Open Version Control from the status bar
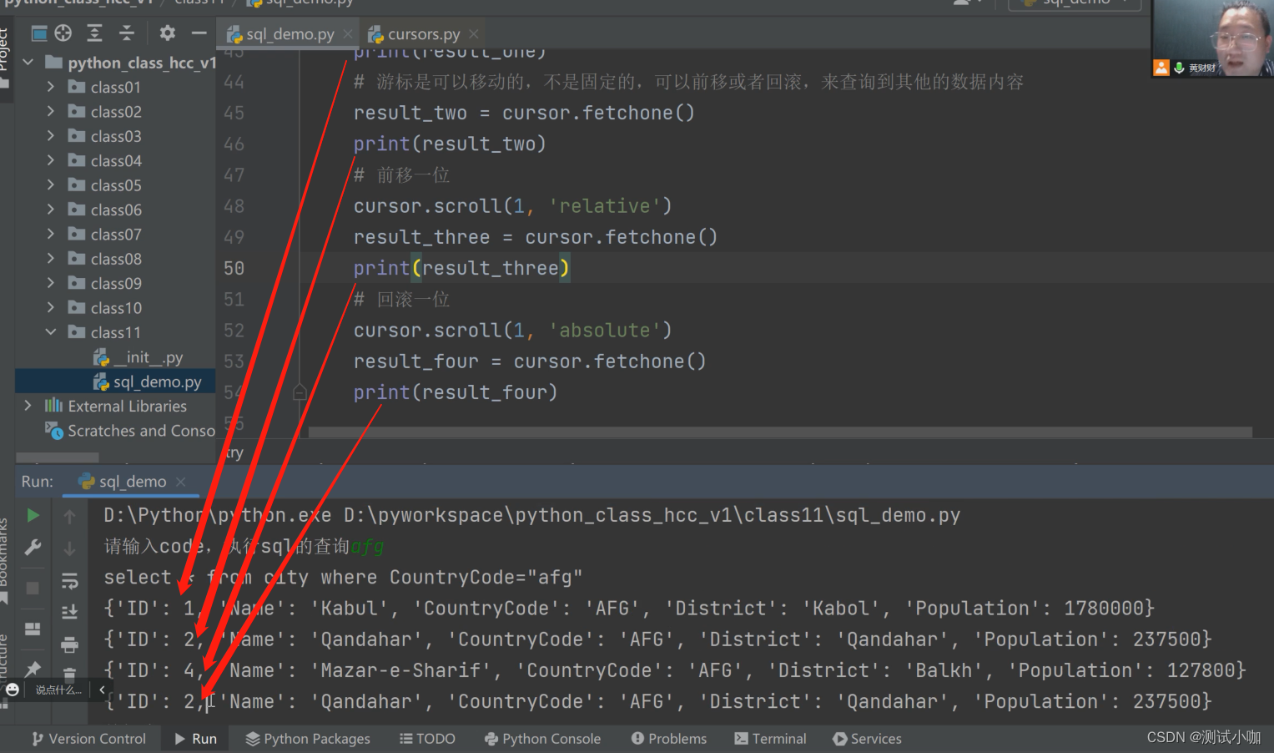Screen dimensions: 1274x753 coord(88,739)
